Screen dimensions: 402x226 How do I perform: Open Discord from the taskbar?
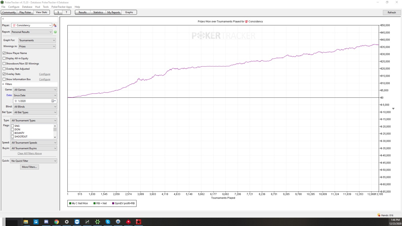pos(46,222)
